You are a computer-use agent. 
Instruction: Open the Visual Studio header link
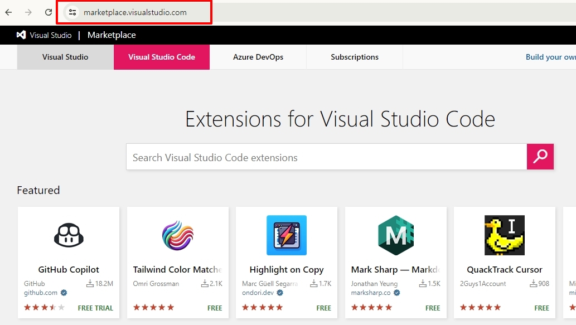(51, 35)
